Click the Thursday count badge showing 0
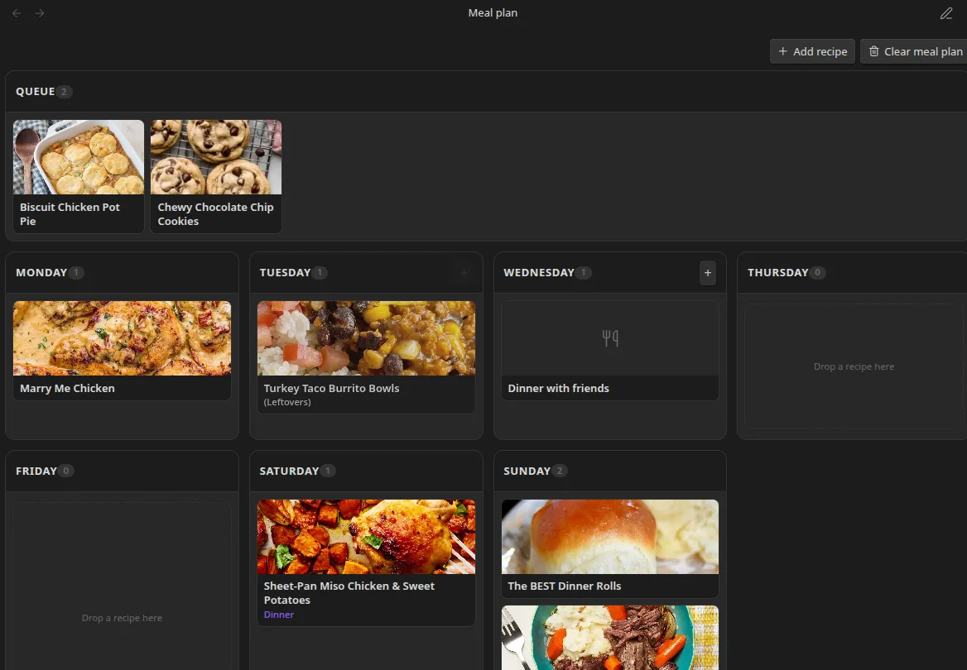 pos(818,272)
